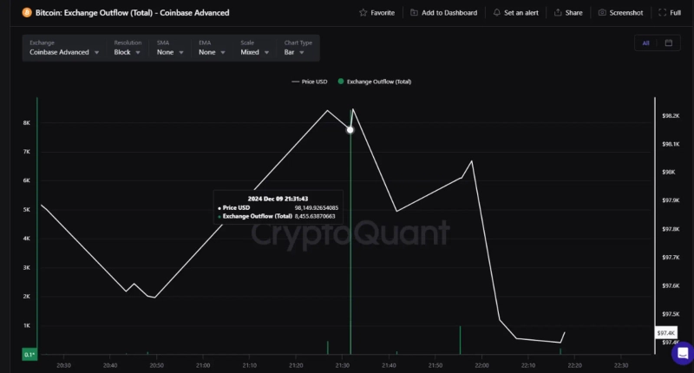This screenshot has height=373, width=694.
Task: Open the SMA dropdown
Action: tap(170, 52)
